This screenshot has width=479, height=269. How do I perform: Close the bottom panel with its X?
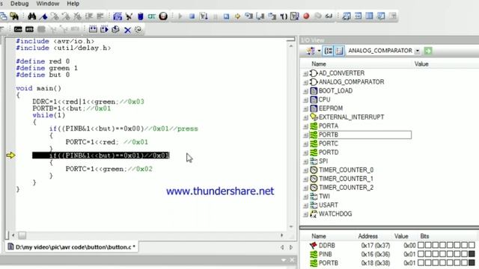point(292,260)
